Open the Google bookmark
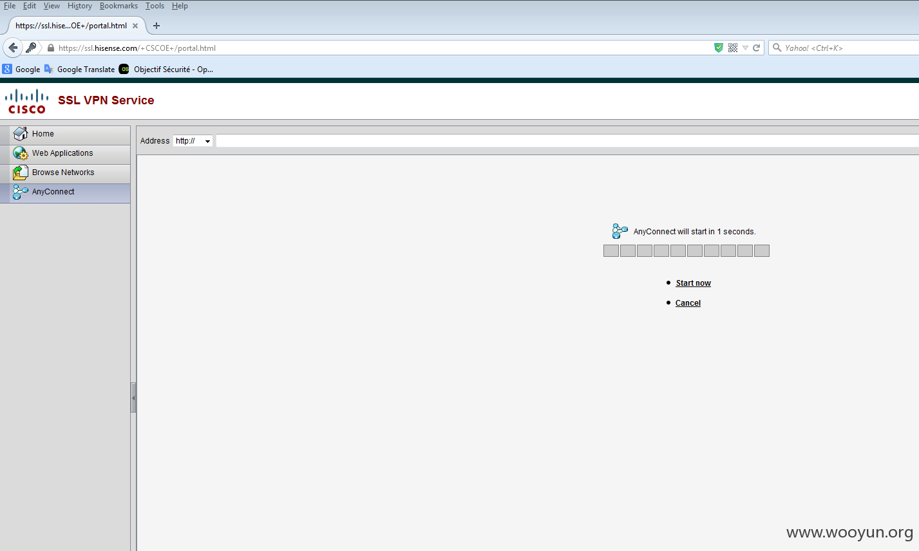This screenshot has height=551, width=919. (x=21, y=69)
